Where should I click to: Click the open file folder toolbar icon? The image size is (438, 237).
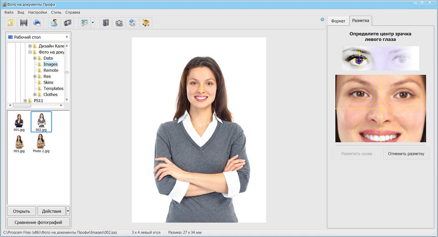[11, 23]
